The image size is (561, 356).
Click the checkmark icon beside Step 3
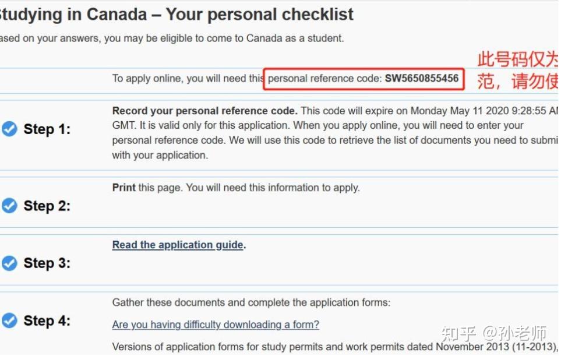pyautogui.click(x=9, y=263)
